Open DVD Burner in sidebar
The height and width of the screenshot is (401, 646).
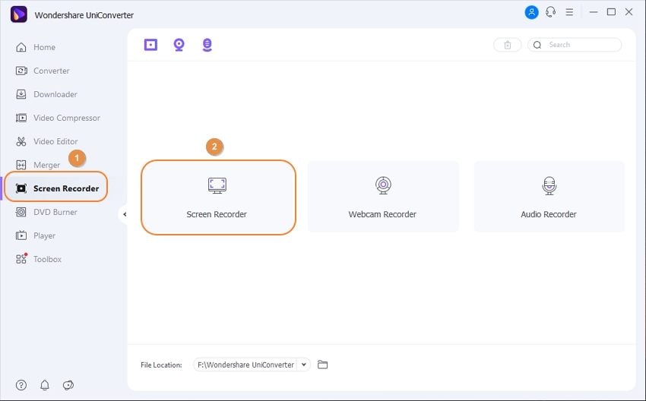coord(46,212)
